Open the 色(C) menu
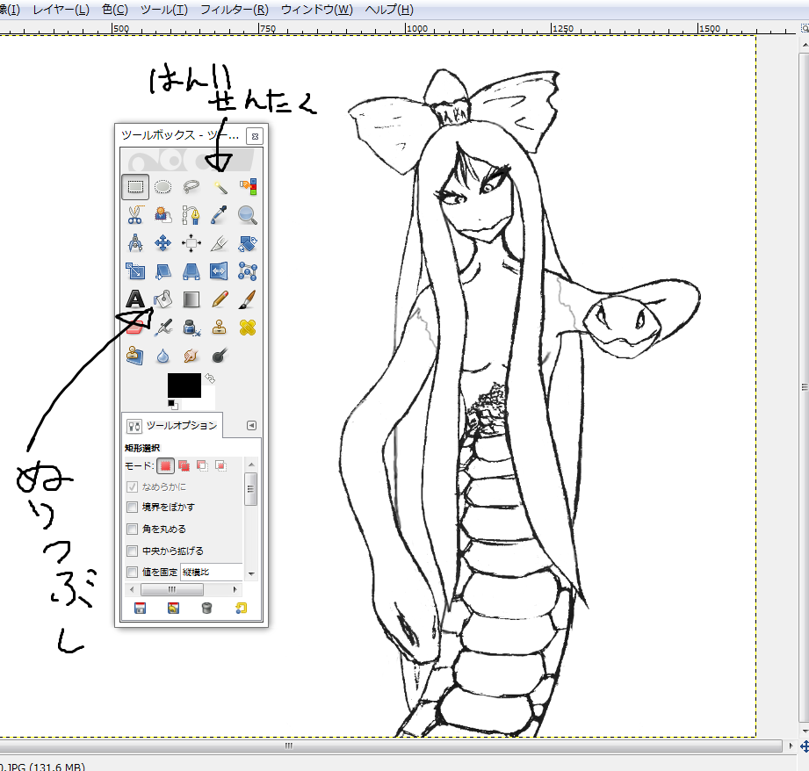 [x=115, y=10]
